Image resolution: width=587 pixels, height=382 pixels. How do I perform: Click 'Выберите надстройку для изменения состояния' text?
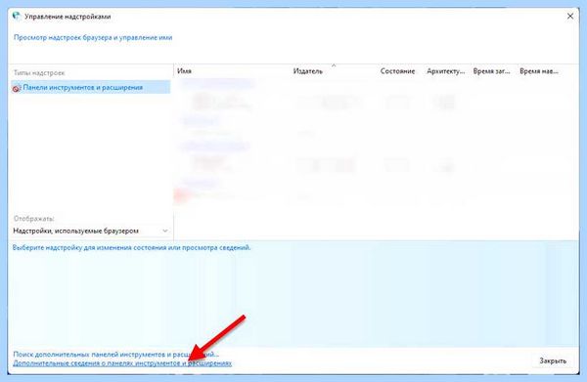point(131,247)
